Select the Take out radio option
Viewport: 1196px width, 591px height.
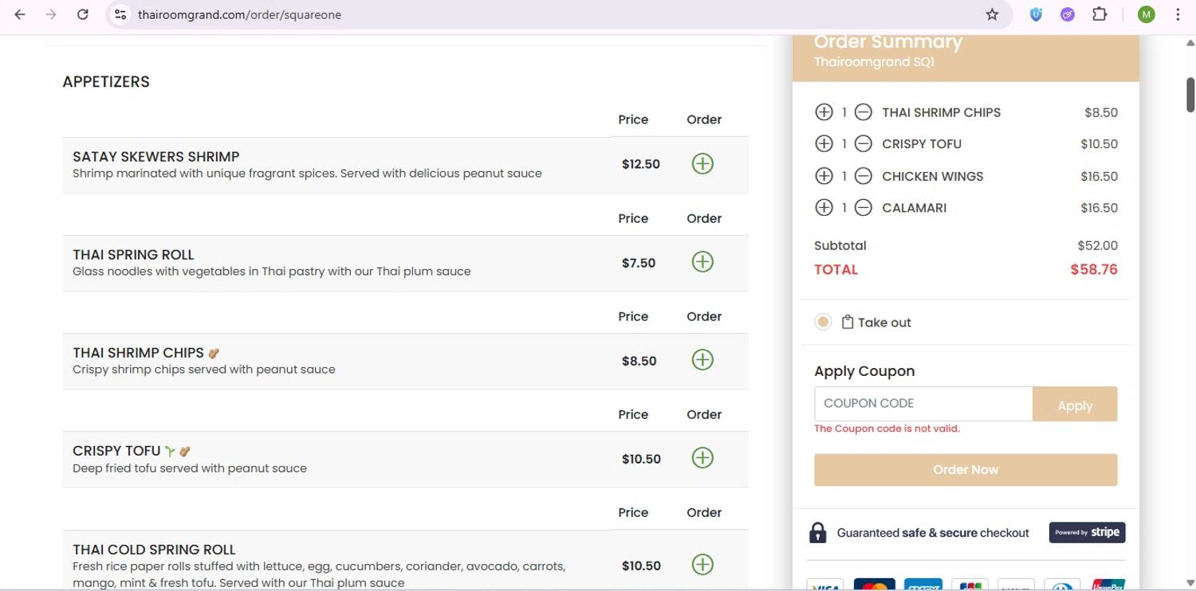click(x=823, y=322)
